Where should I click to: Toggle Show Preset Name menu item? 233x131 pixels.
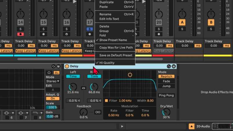tap(115, 40)
